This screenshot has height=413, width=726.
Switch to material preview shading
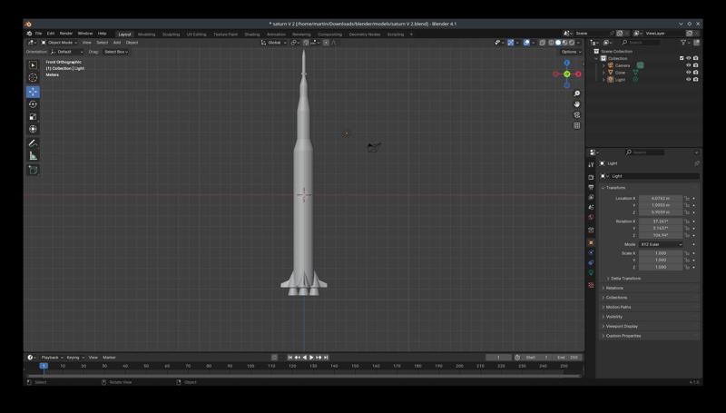click(564, 43)
